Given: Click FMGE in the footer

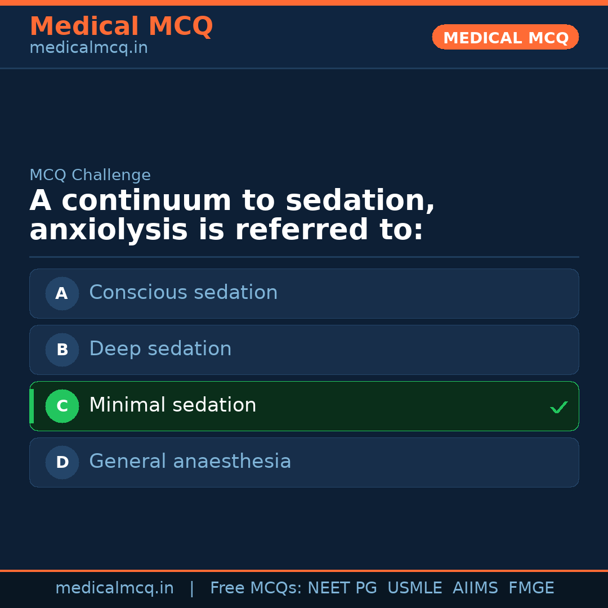Looking at the screenshot, I should pos(531,588).
